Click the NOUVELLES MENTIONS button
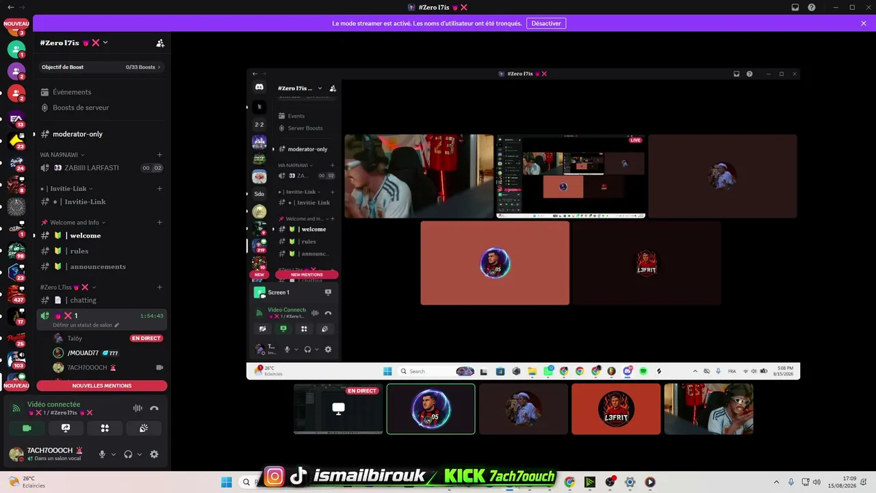 (102, 385)
